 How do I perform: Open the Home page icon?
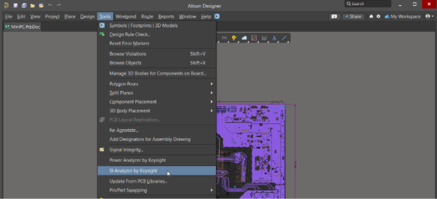coord(371,17)
